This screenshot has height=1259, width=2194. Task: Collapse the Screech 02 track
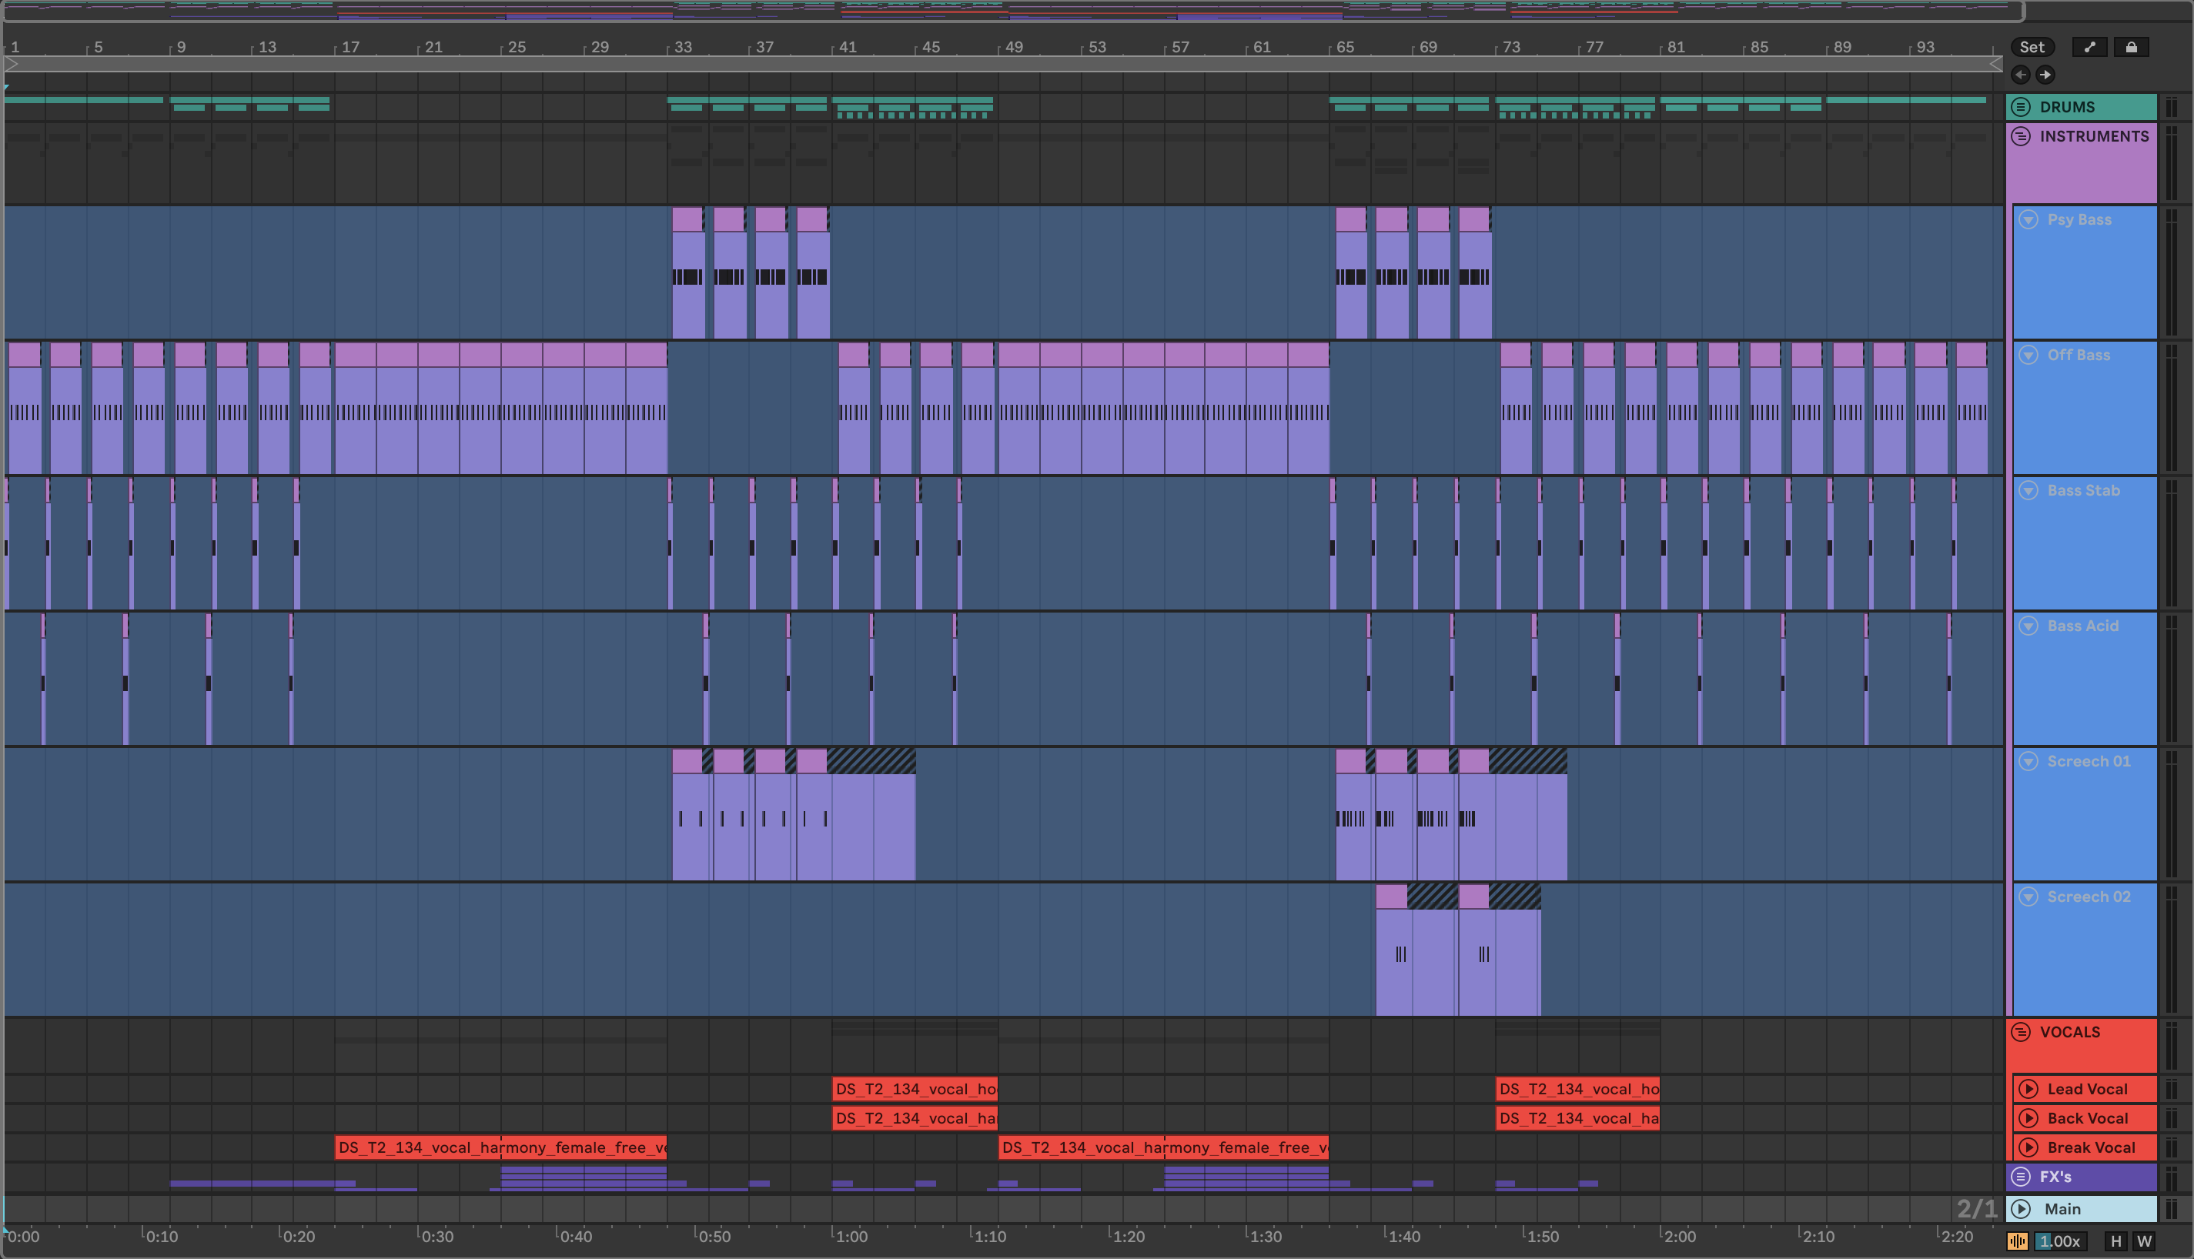coord(2028,897)
